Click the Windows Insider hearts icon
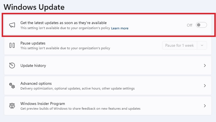The image size is (216, 122). (12, 106)
